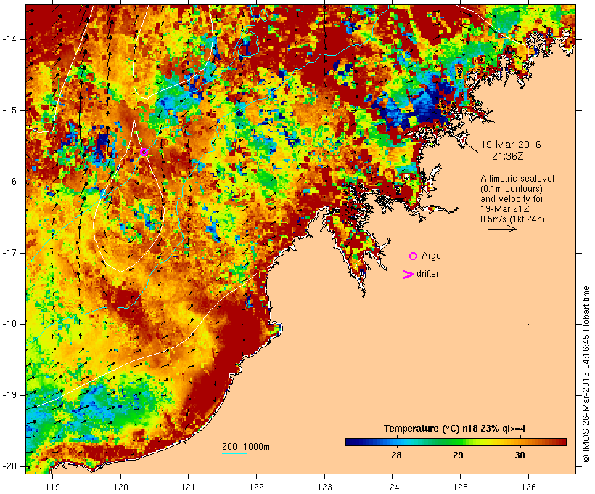Click the "21:36Z" time text

click(508, 156)
